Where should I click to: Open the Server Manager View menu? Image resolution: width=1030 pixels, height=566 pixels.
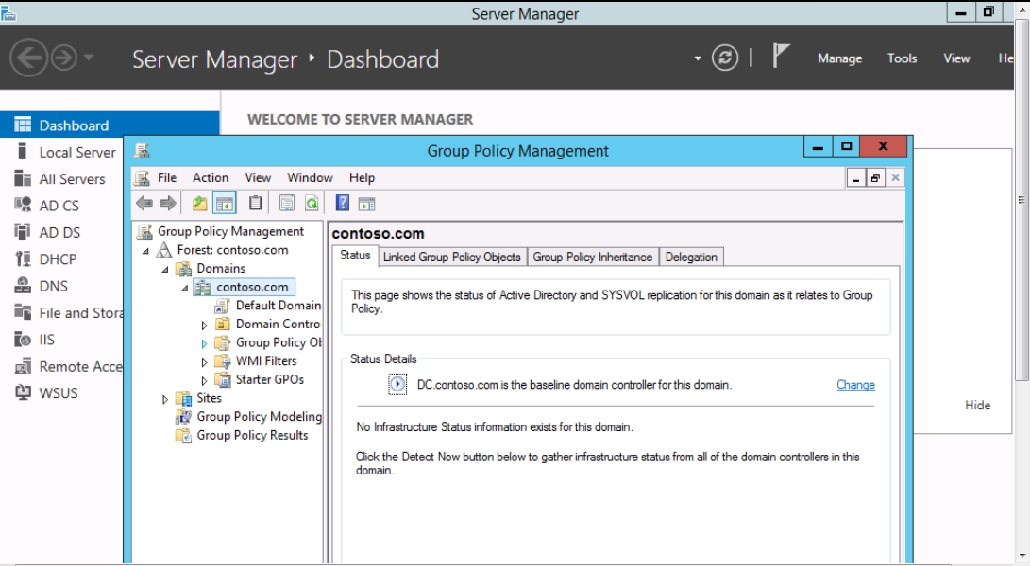(956, 58)
